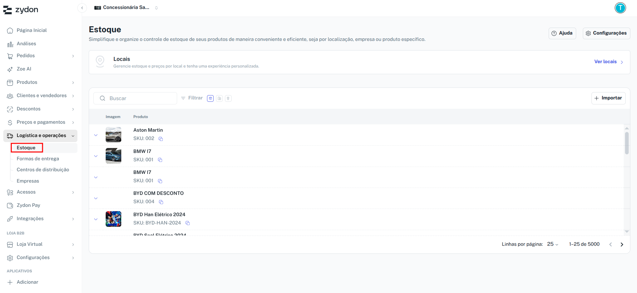Click the Locais card title

coord(122,59)
